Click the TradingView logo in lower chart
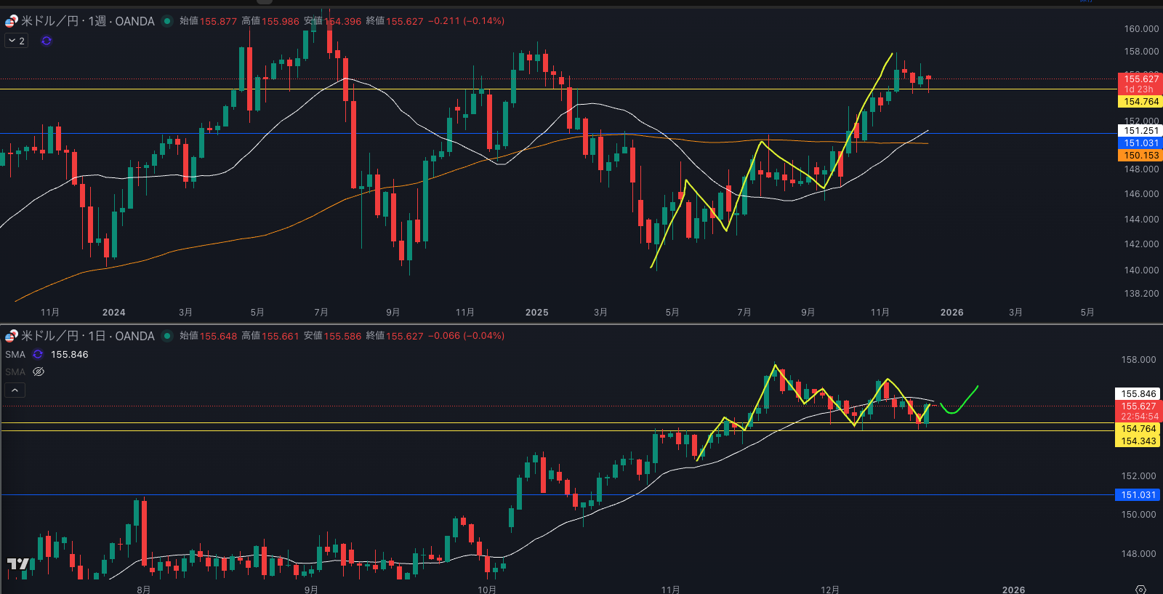 [x=18, y=564]
